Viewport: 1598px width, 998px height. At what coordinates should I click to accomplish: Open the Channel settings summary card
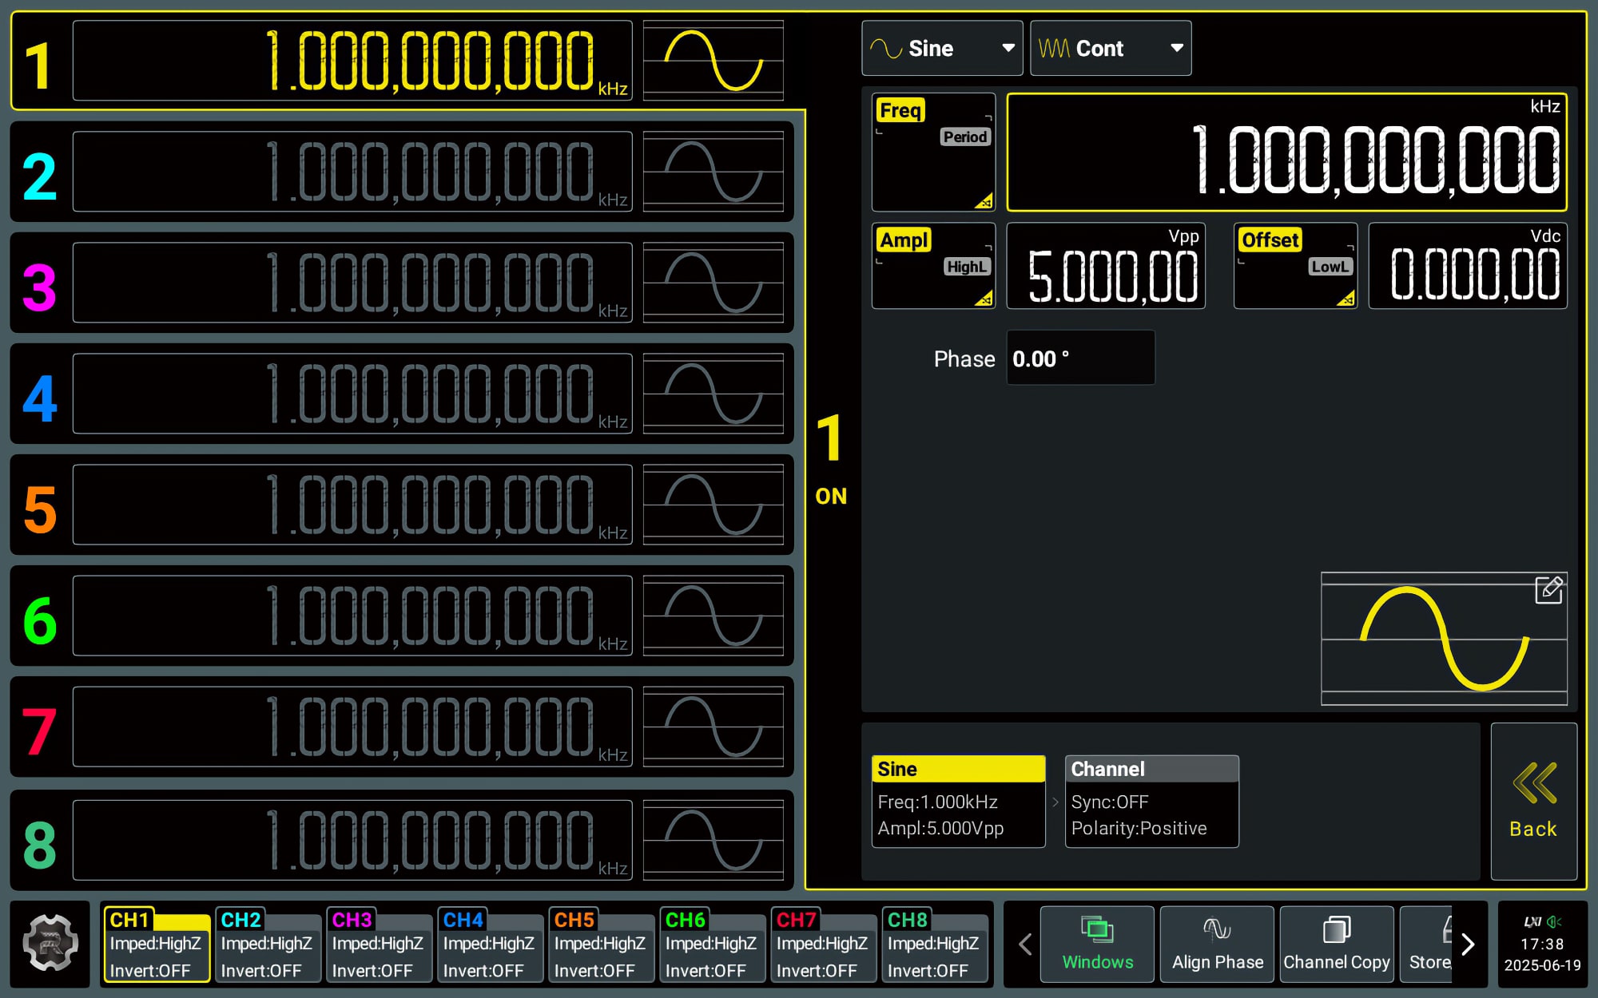(1151, 801)
